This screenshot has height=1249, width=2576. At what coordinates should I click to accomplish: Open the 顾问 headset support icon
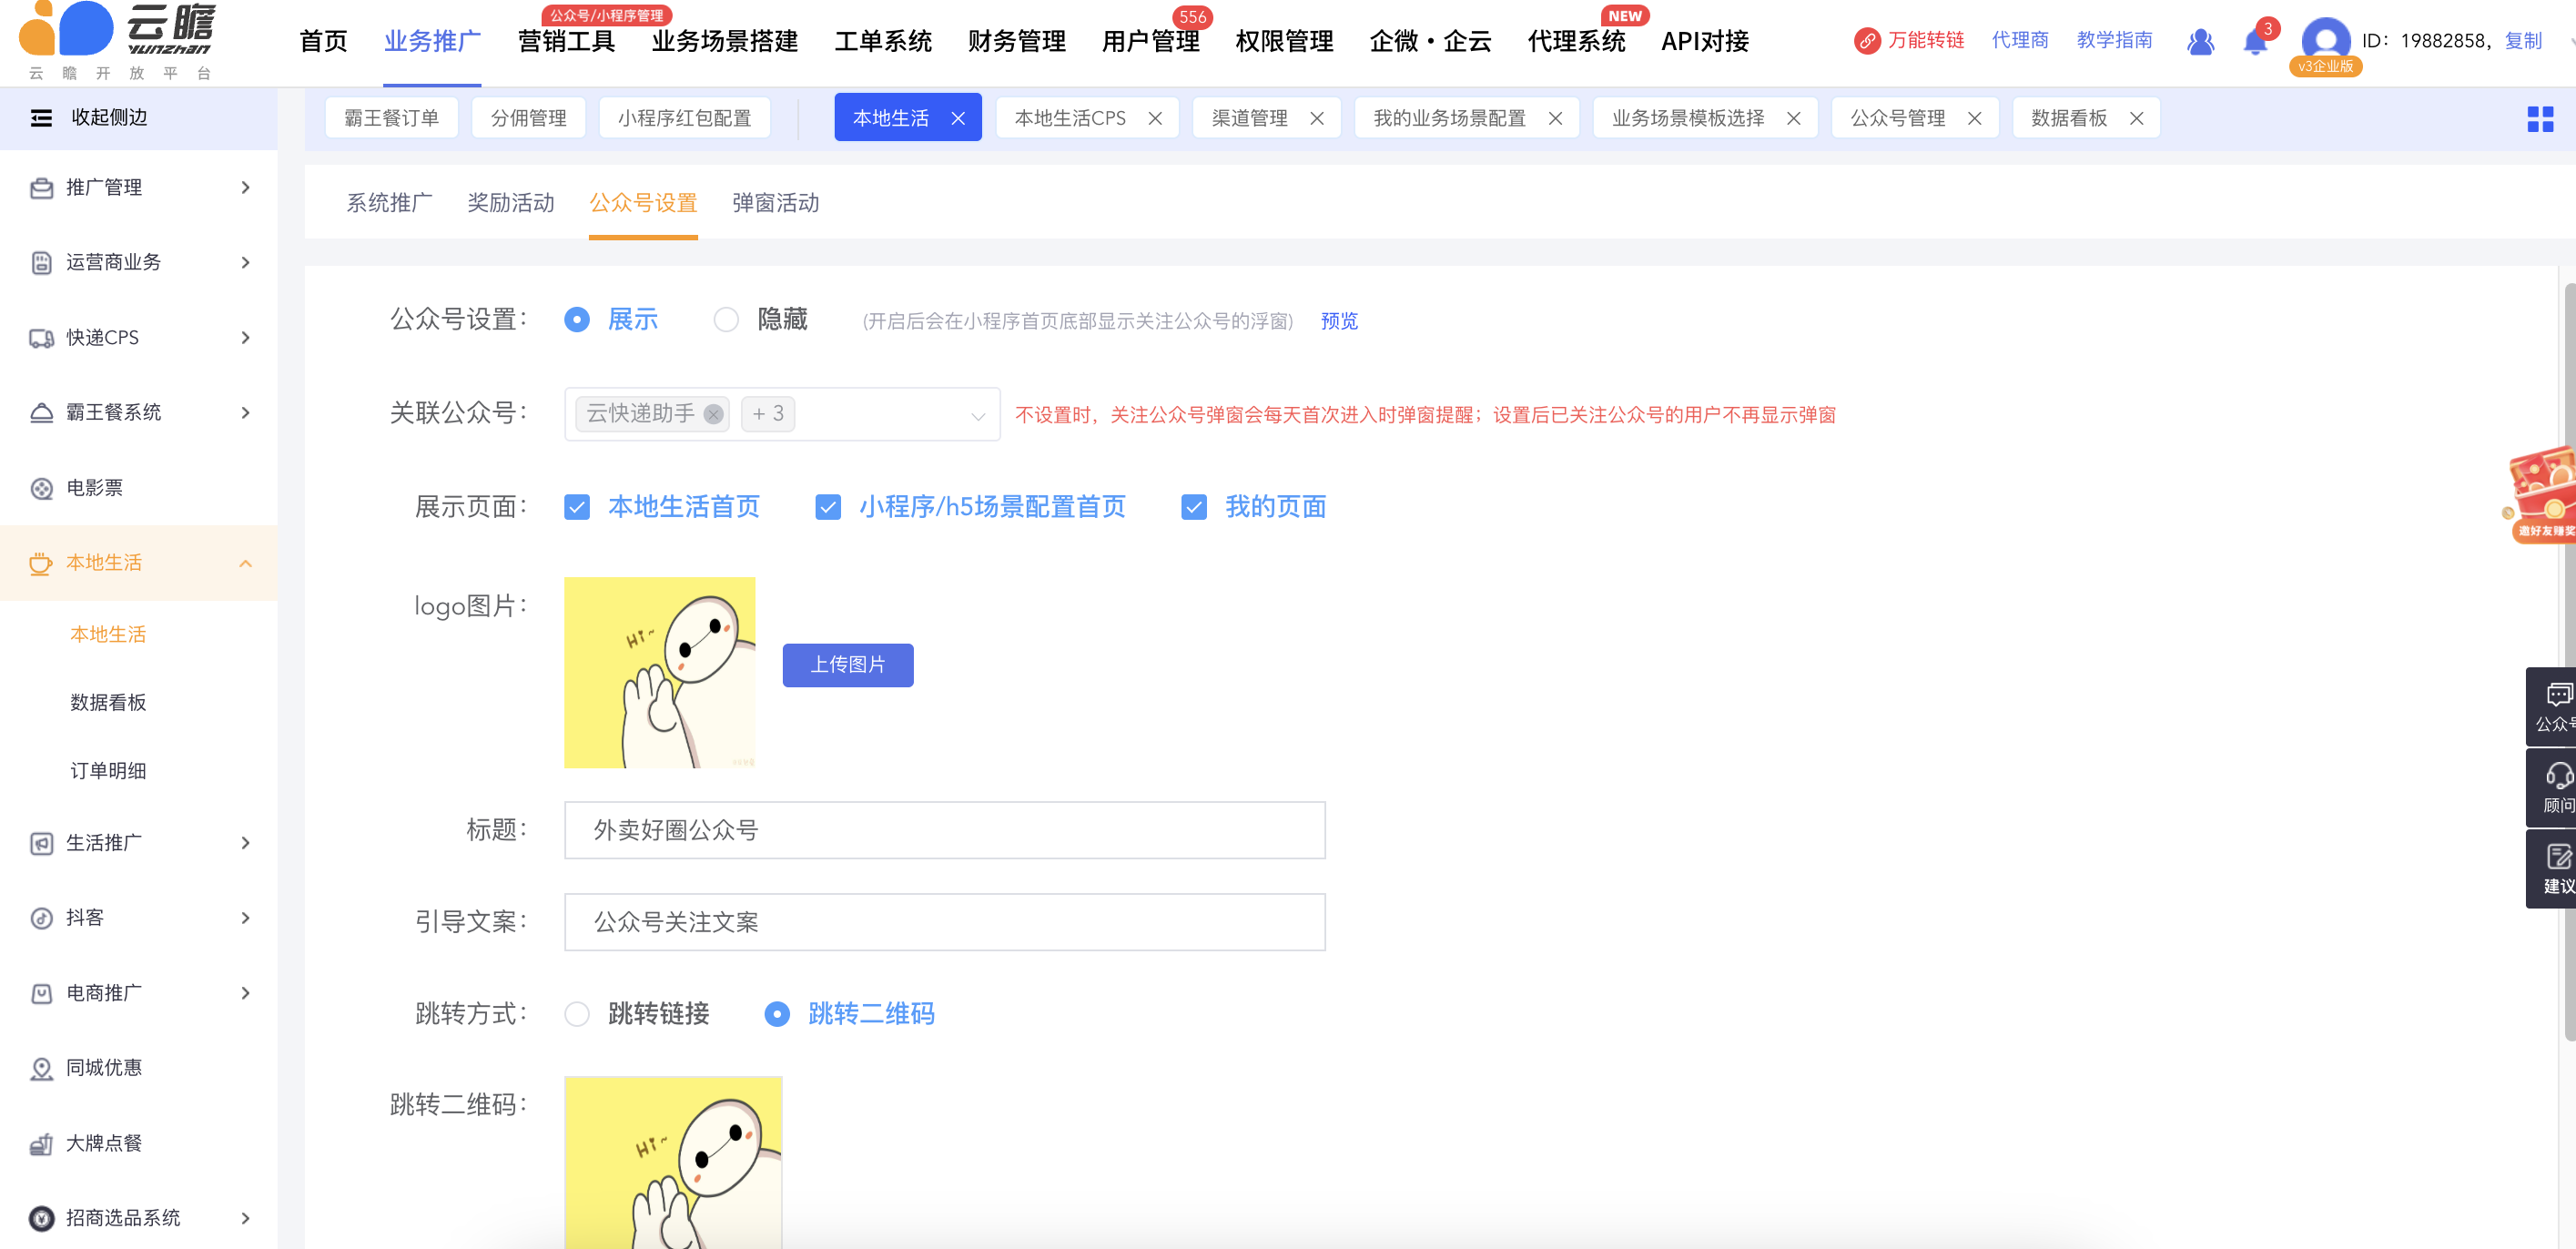coord(2558,776)
